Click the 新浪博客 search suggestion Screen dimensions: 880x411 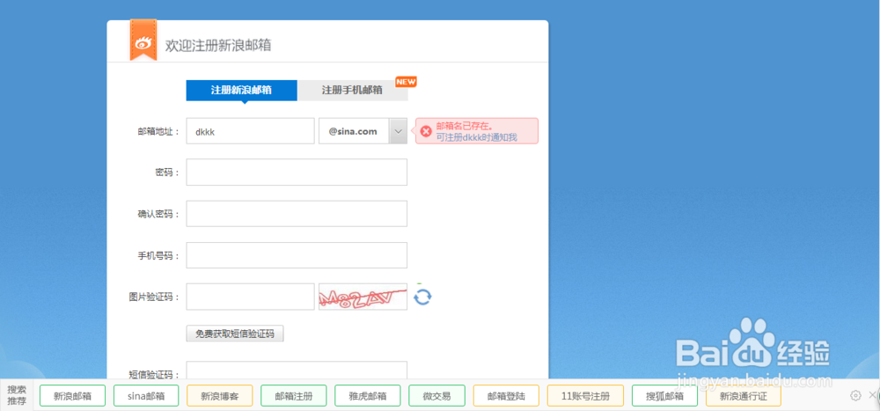point(220,396)
